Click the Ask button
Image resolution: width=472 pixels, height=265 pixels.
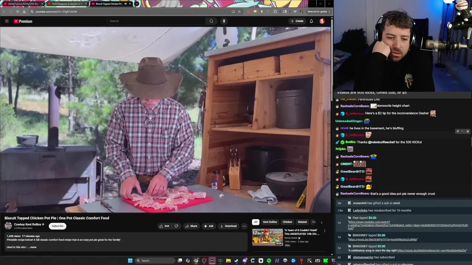click(x=208, y=226)
